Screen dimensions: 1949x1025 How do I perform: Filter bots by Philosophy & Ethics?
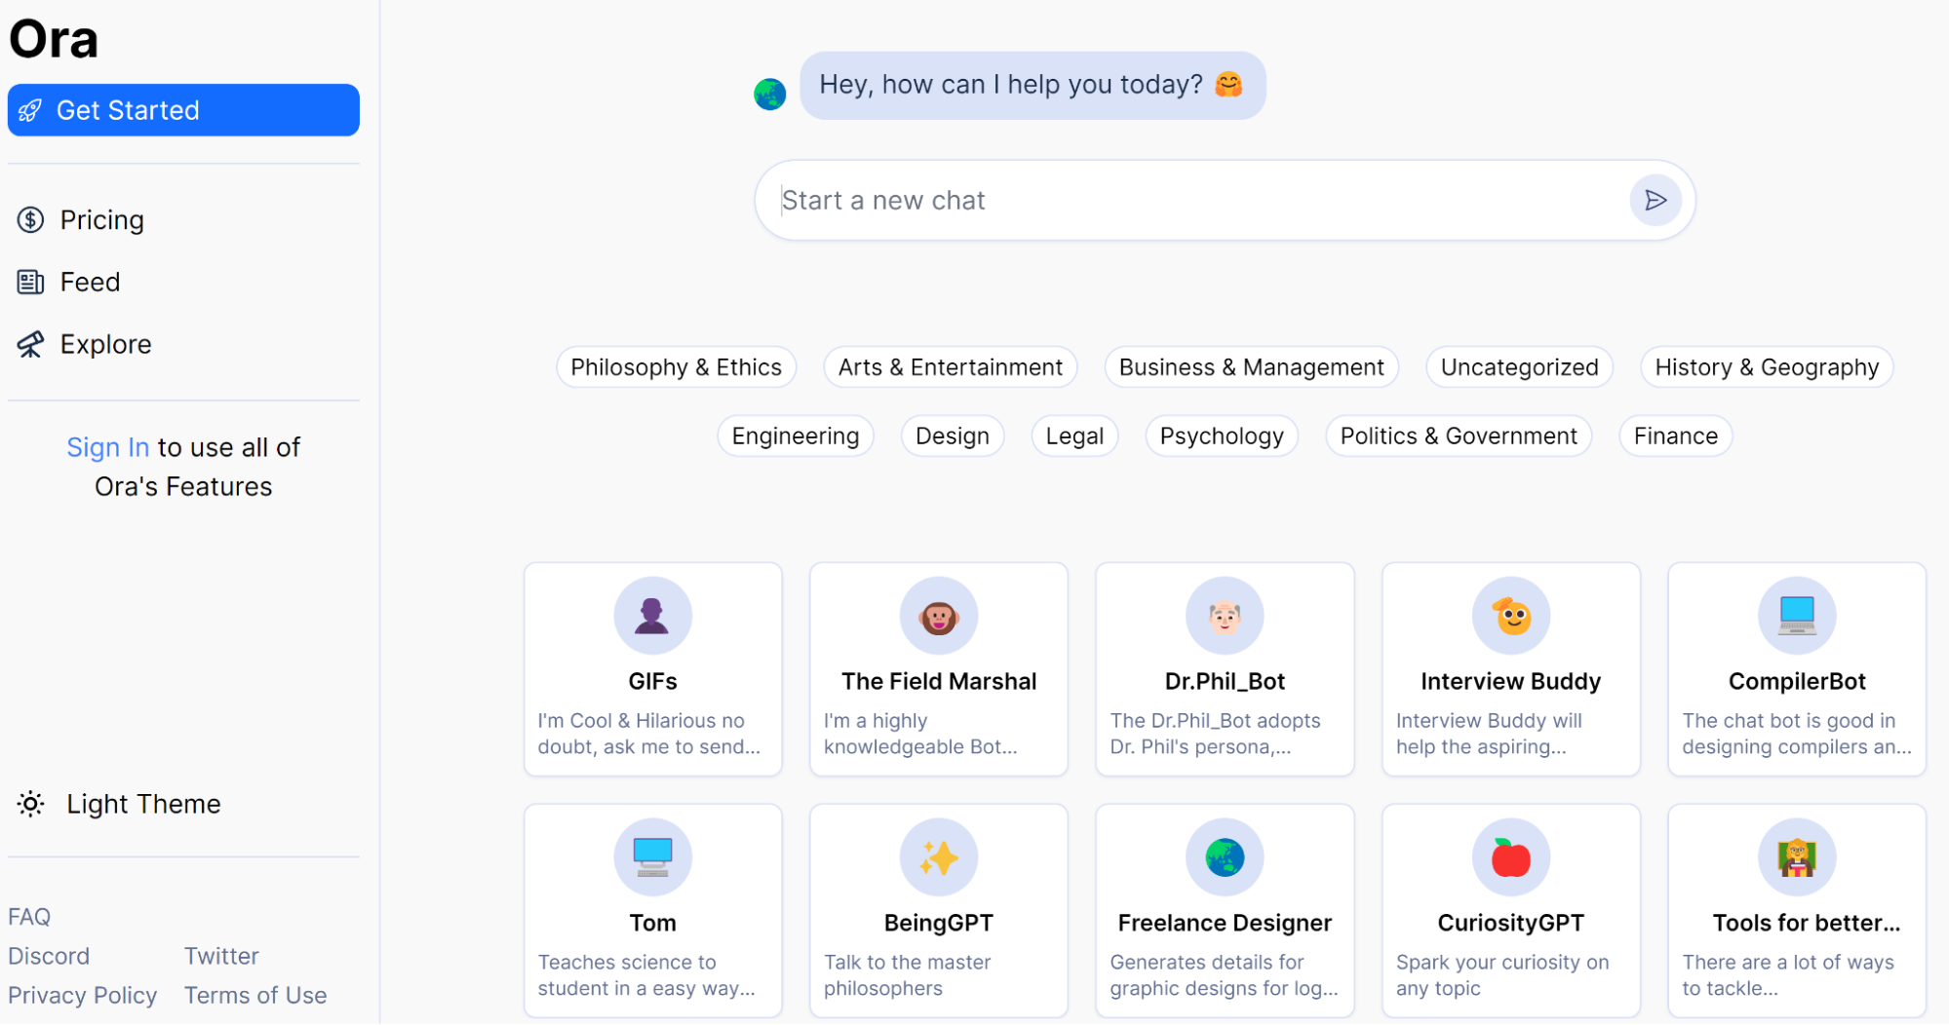(676, 367)
